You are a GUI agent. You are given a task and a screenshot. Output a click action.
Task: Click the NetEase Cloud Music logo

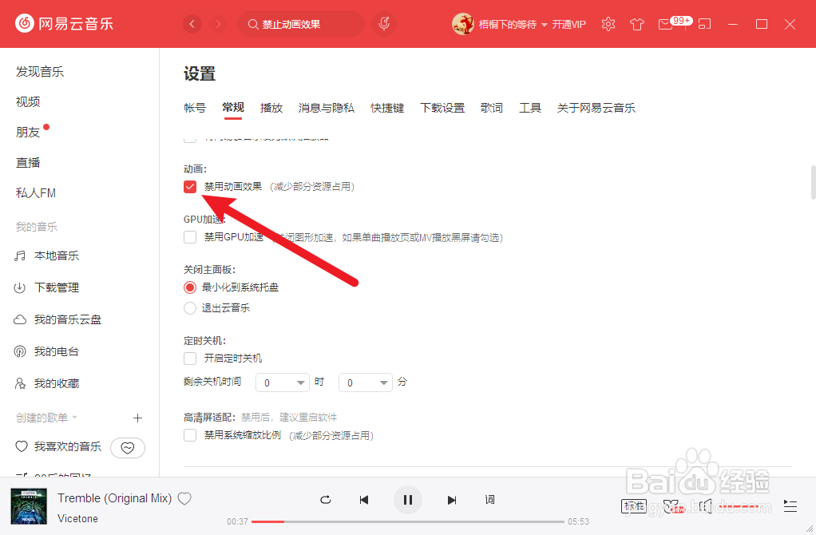coord(64,23)
